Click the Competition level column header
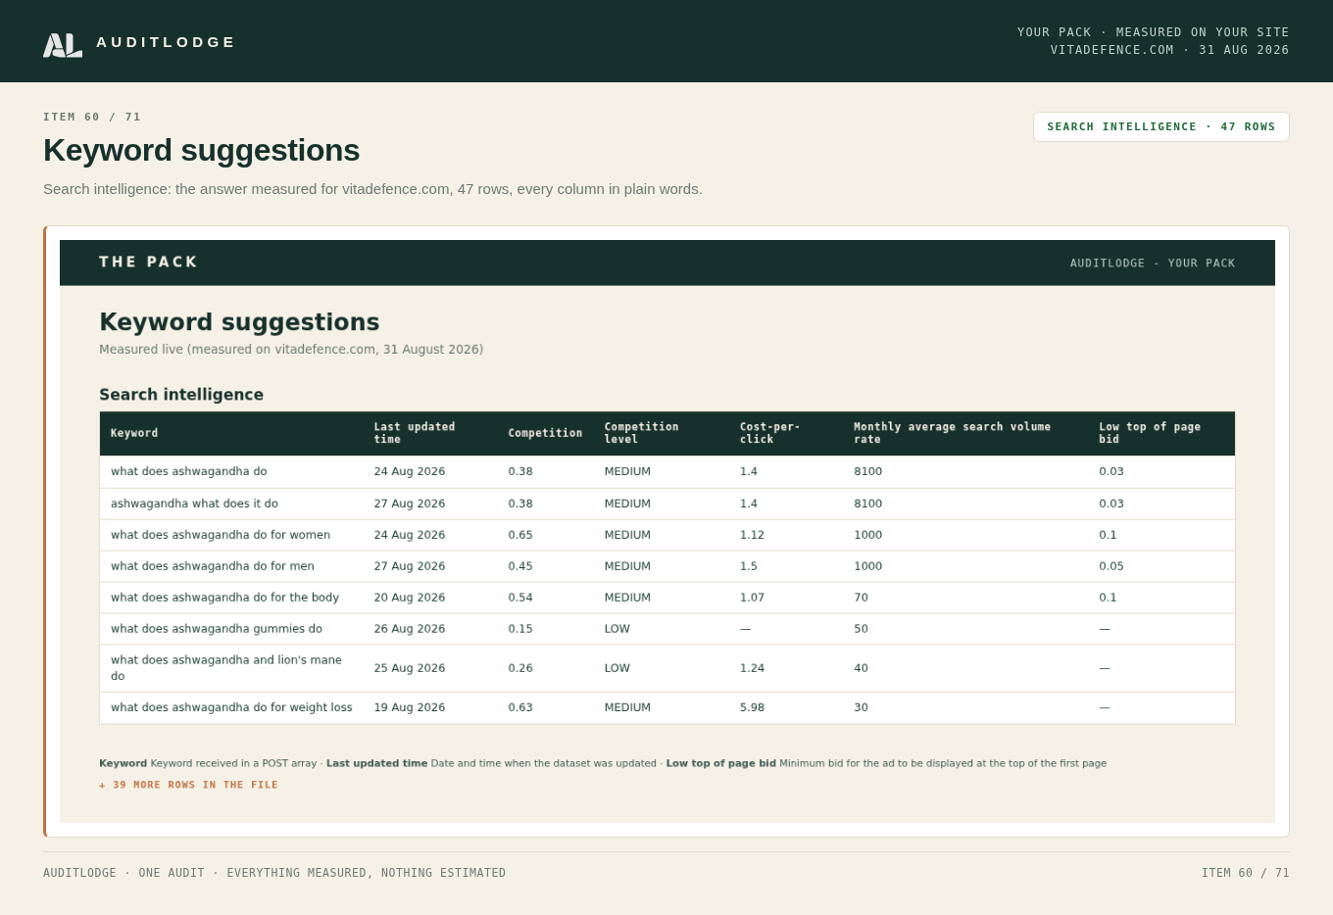The width and height of the screenshot is (1333, 915). [x=641, y=433]
